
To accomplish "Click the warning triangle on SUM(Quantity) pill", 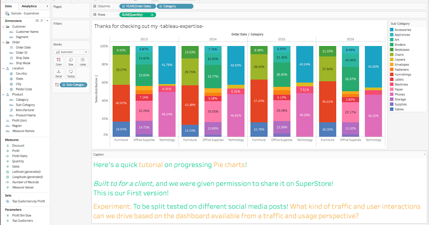I will (x=152, y=15).
